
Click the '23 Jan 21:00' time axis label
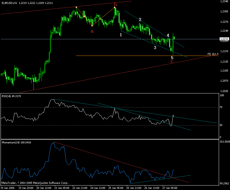click(80, 188)
